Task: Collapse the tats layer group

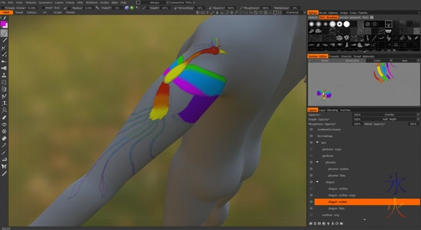Action: (317, 143)
